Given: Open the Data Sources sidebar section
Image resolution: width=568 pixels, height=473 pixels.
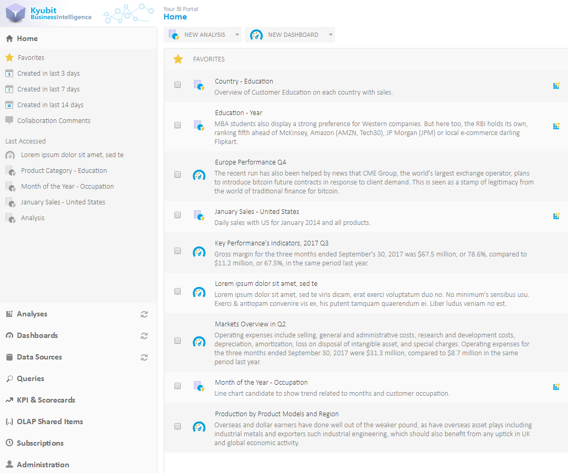Looking at the screenshot, I should coord(39,357).
